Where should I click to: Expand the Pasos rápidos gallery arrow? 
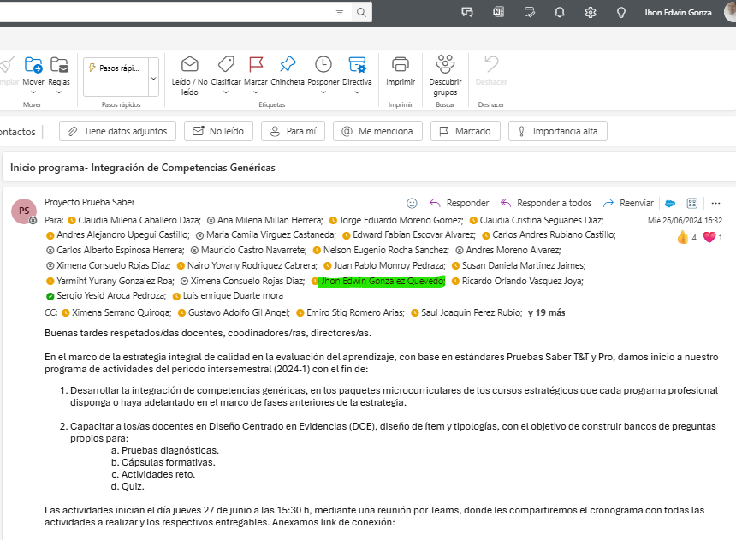point(153,78)
